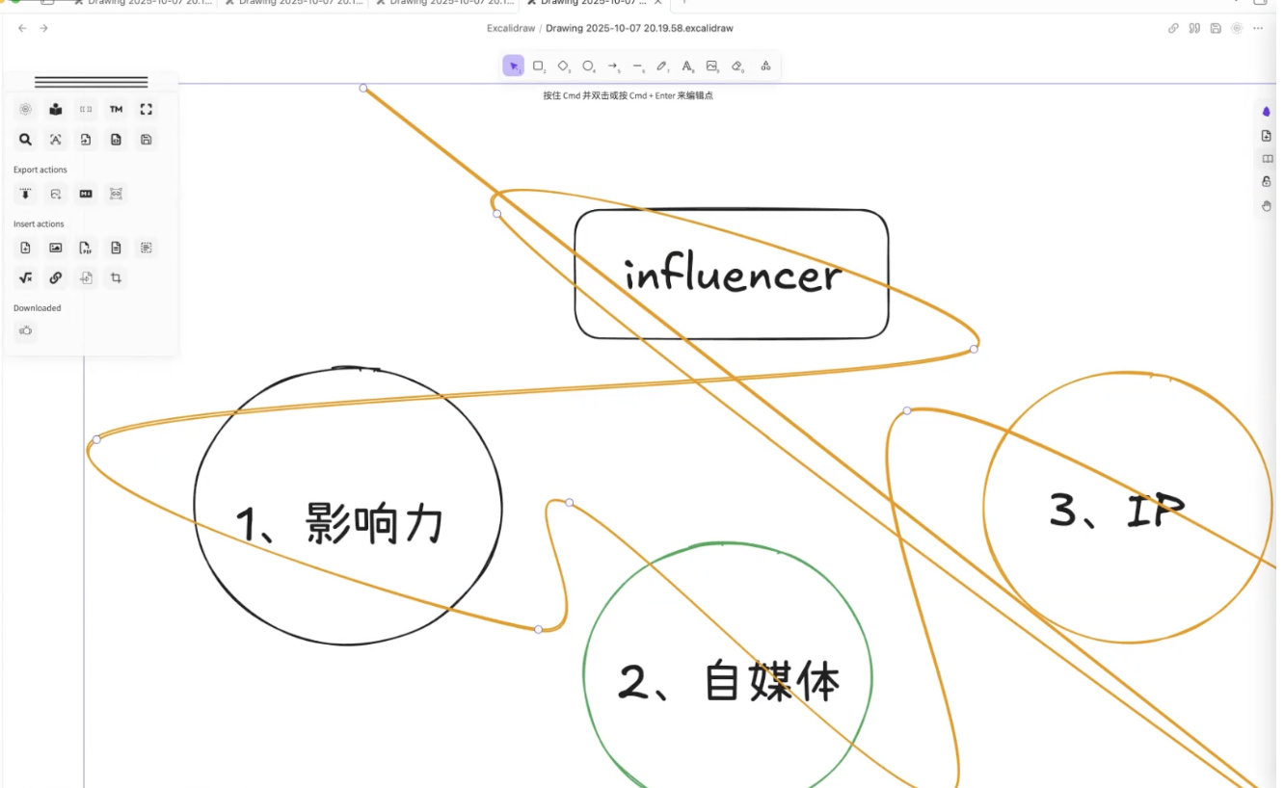Navigate back with the left arrow

pyautogui.click(x=22, y=28)
